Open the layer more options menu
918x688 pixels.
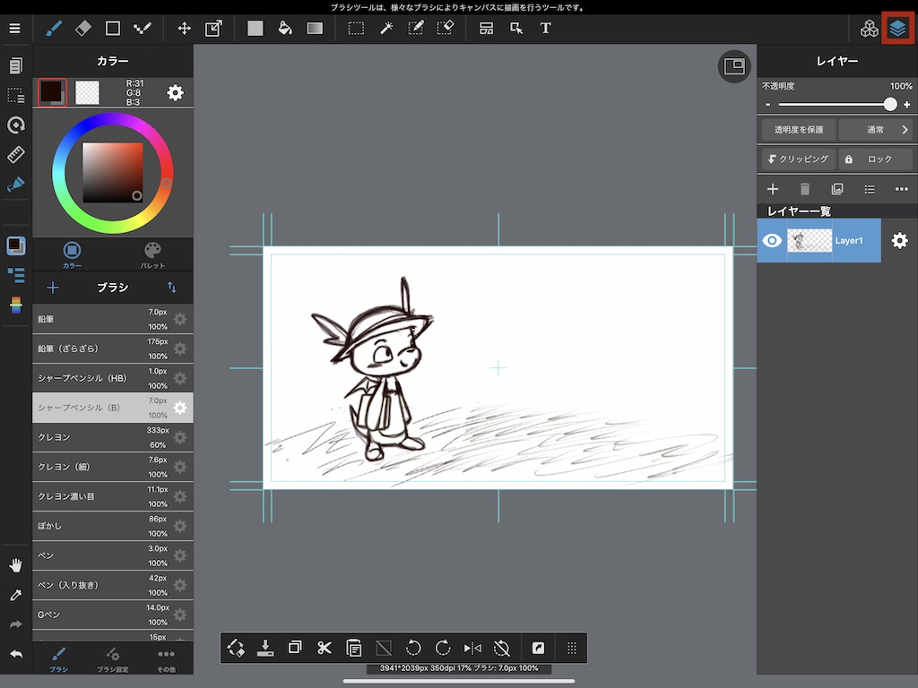901,189
